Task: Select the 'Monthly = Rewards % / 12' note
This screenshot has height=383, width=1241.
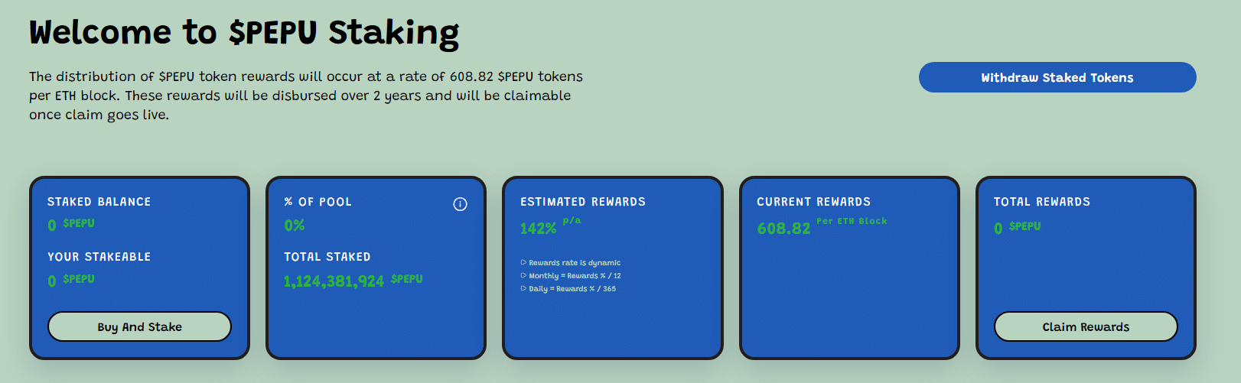Action: point(574,276)
